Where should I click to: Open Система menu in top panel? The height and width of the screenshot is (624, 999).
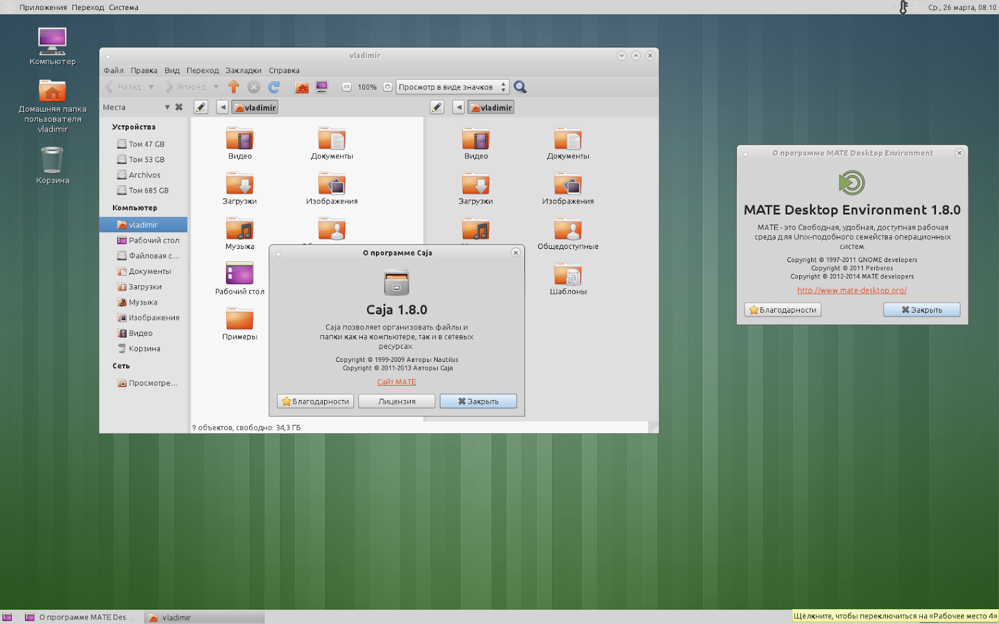pos(124,7)
